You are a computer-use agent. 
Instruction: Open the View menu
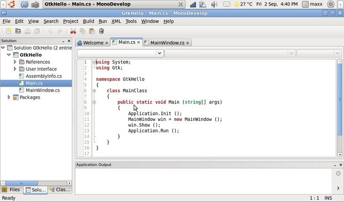[x=33, y=21]
